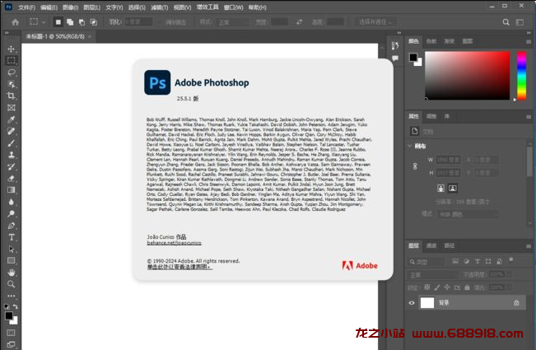This screenshot has height=350, width=536.
Task: Open the 窗口(W) menu
Action: tap(234, 7)
